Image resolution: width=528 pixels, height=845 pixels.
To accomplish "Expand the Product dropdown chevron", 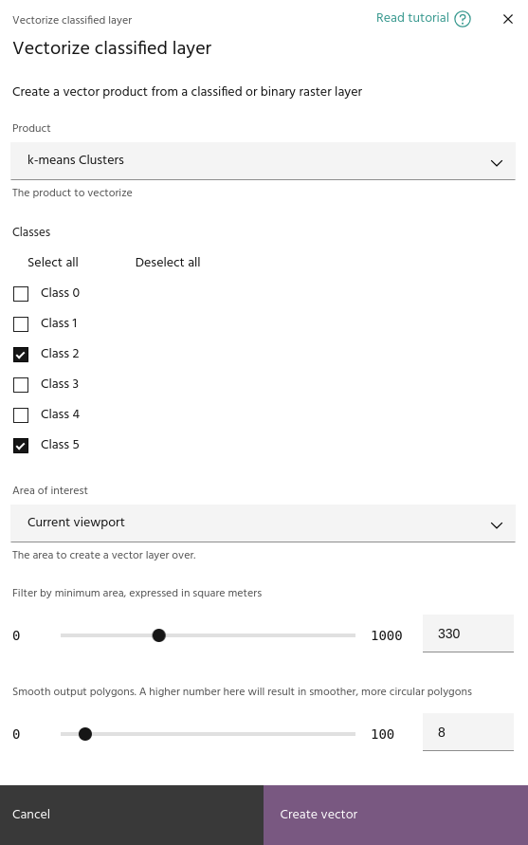I will click(x=496, y=162).
